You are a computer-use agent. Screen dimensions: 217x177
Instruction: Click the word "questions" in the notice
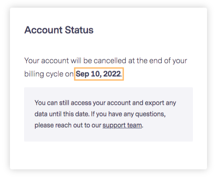[x=150, y=114]
